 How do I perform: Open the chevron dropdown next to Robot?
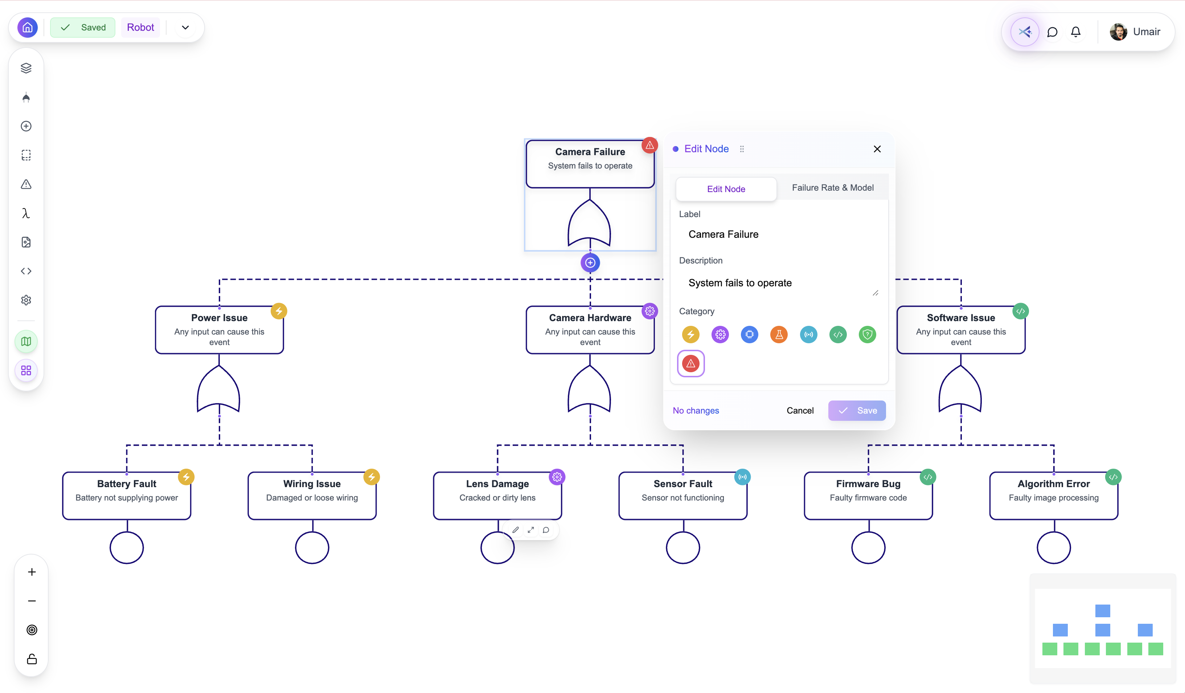click(x=185, y=27)
